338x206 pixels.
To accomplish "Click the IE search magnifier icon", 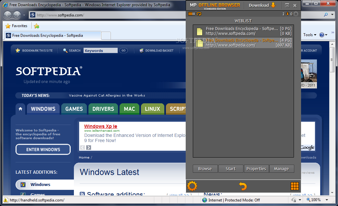I will (326, 15).
